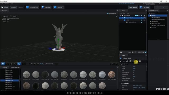
Task: Open the Edit menu in the Scene panel
Action: coord(124,13)
